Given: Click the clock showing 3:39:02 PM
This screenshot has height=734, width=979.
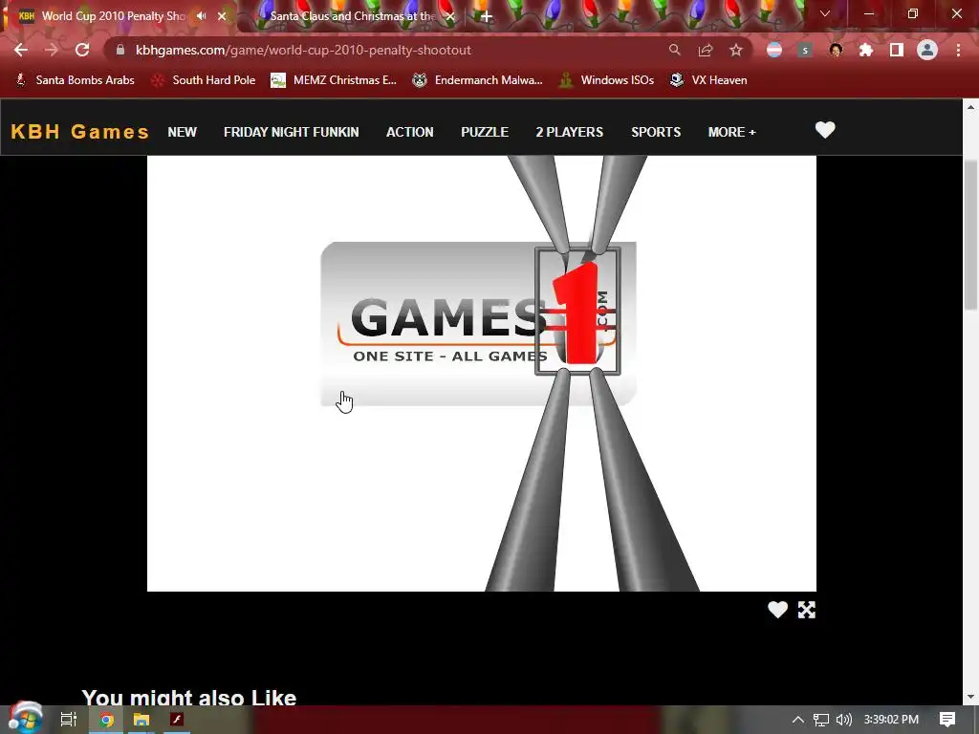Looking at the screenshot, I should 891,720.
